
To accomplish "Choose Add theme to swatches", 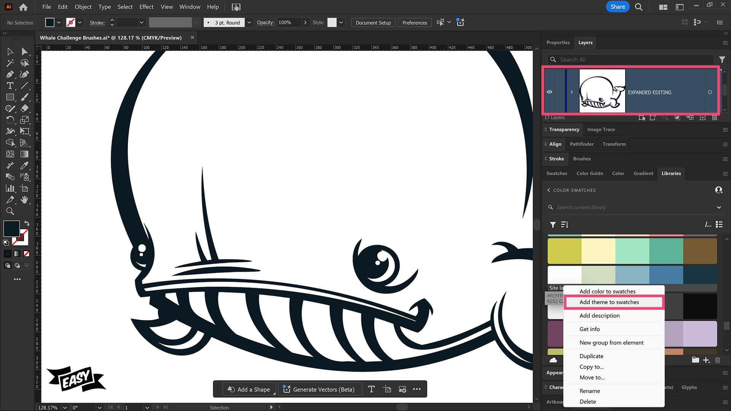I will (609, 302).
